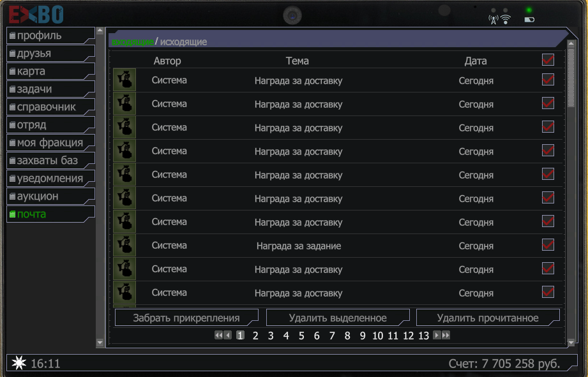The height and width of the screenshot is (377, 588).
Task: Go to задачи in the sidebar
Action: [50, 89]
